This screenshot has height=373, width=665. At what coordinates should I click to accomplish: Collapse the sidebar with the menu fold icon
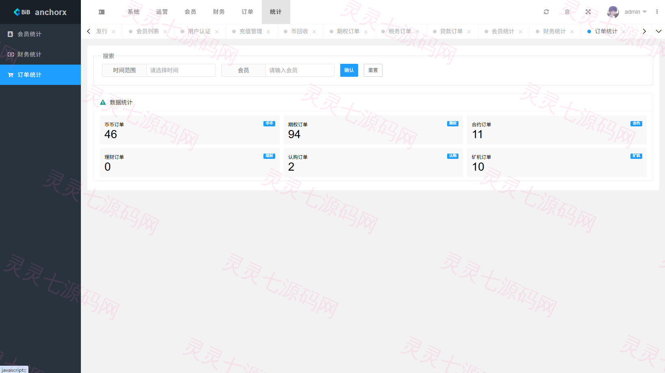(102, 12)
